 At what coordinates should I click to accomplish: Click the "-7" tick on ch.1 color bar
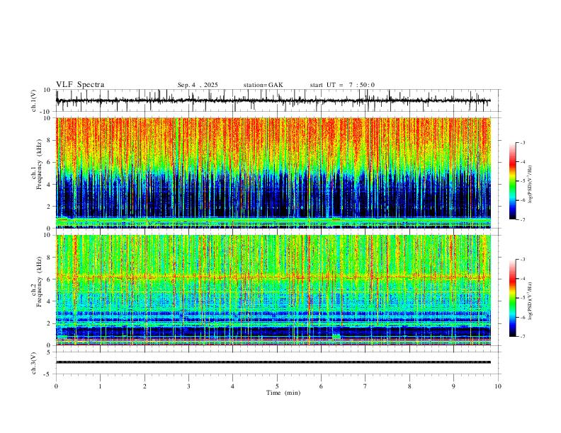click(523, 220)
